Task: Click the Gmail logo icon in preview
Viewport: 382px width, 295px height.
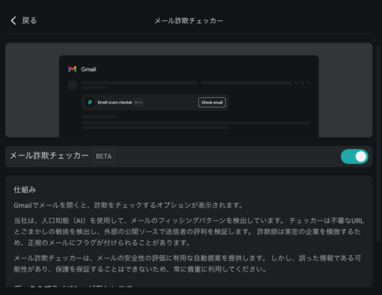Action: click(x=72, y=70)
